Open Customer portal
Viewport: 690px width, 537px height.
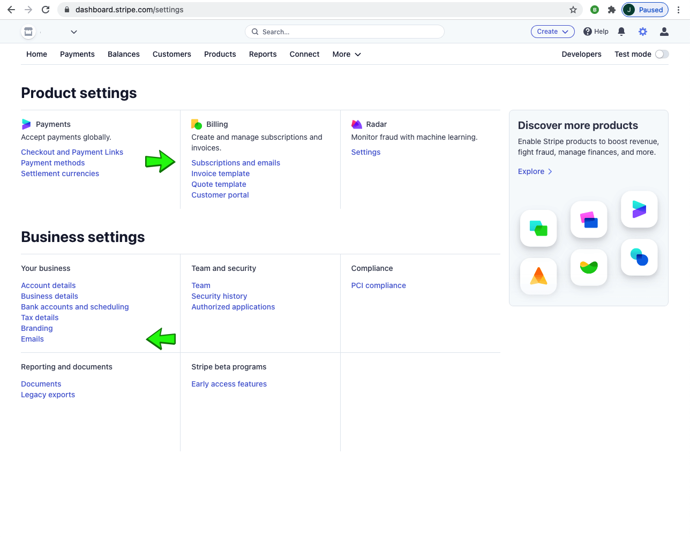220,195
